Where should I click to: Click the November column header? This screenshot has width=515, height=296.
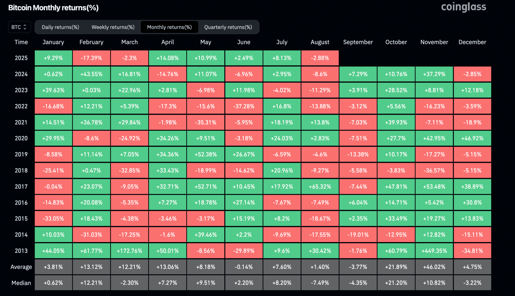pos(434,42)
